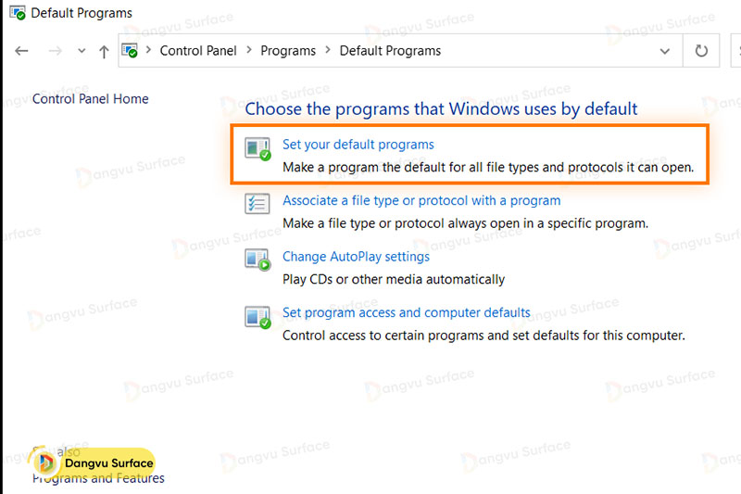
Task: Open the Programs and Features link
Action: tap(98, 479)
